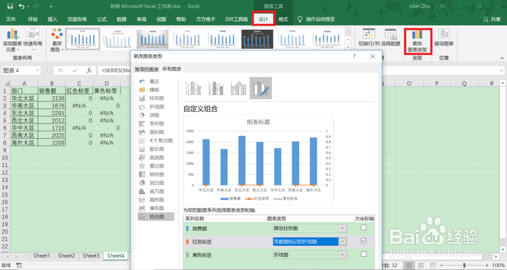The height and width of the screenshot is (270, 507).
Task: Switch to Sheet3 worksheet tab
Action: [91, 256]
